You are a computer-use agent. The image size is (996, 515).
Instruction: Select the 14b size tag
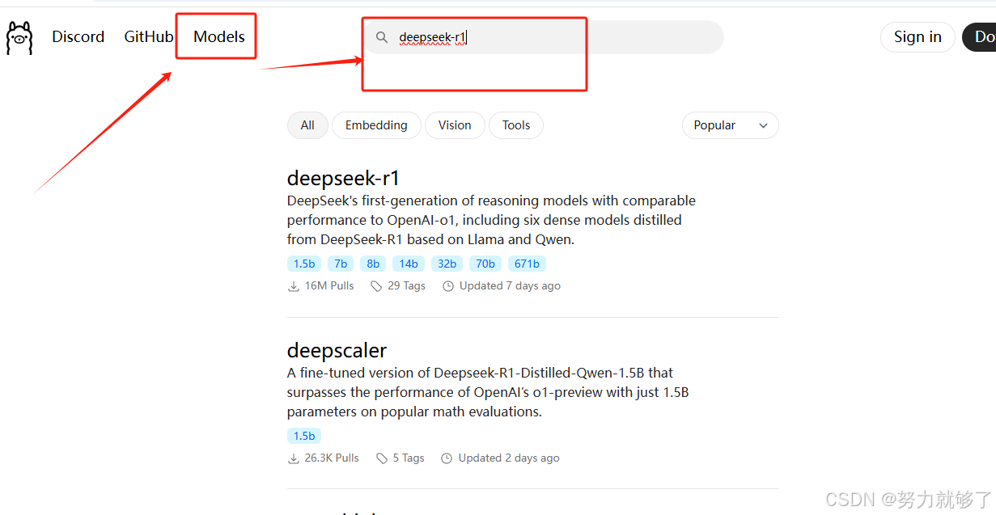409,264
